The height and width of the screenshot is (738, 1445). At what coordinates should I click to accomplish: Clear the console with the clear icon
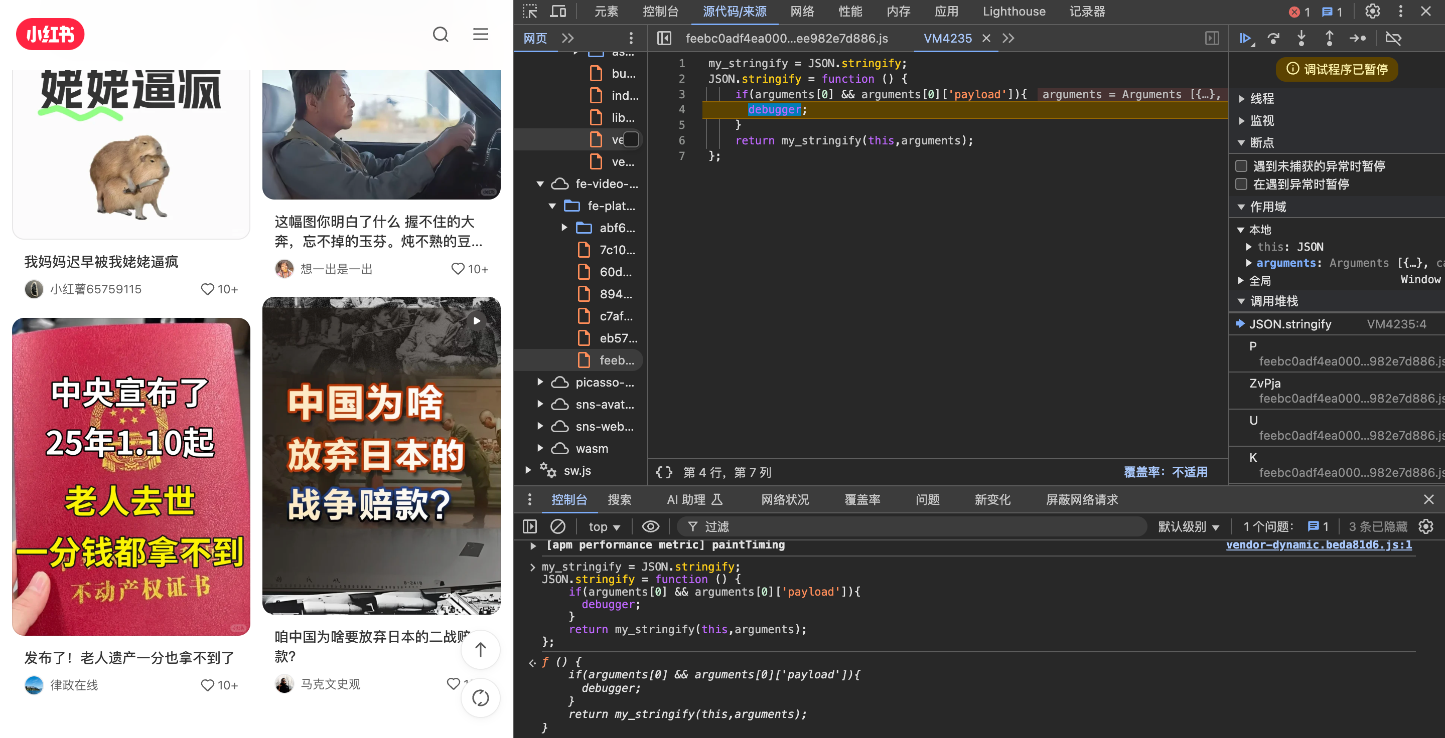[557, 526]
